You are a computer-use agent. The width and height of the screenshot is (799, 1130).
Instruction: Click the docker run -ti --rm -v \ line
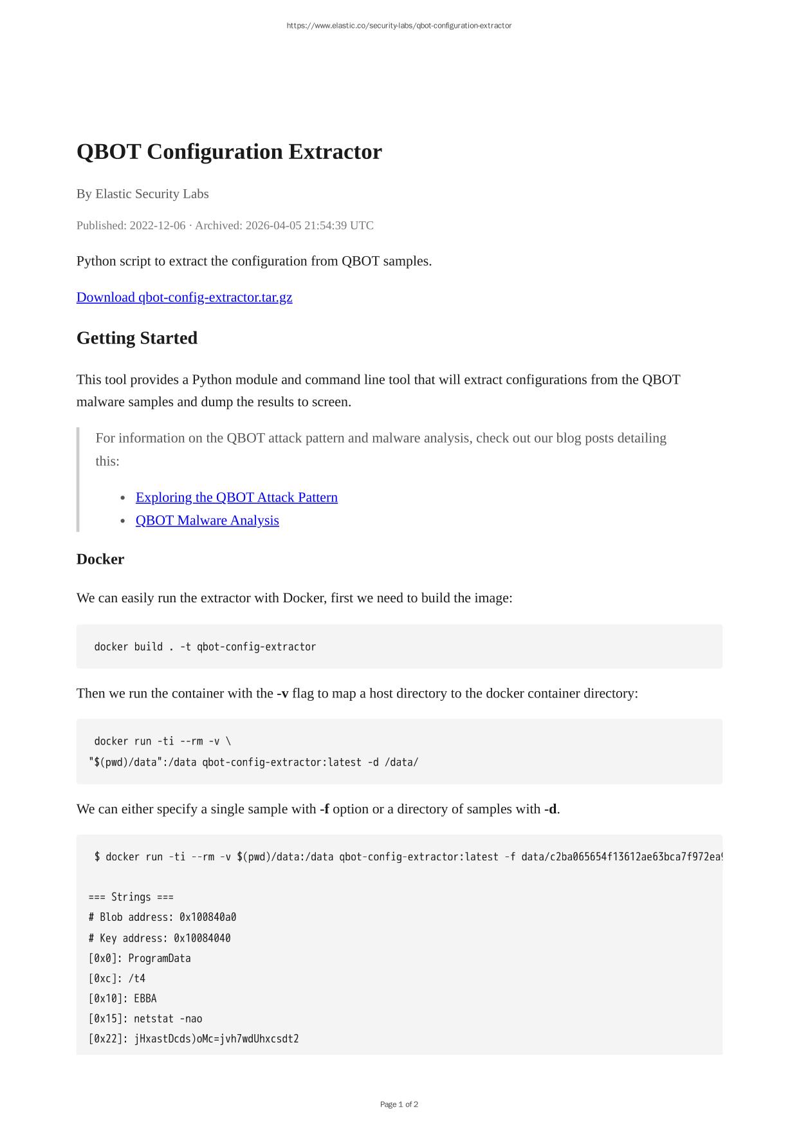pos(163,741)
